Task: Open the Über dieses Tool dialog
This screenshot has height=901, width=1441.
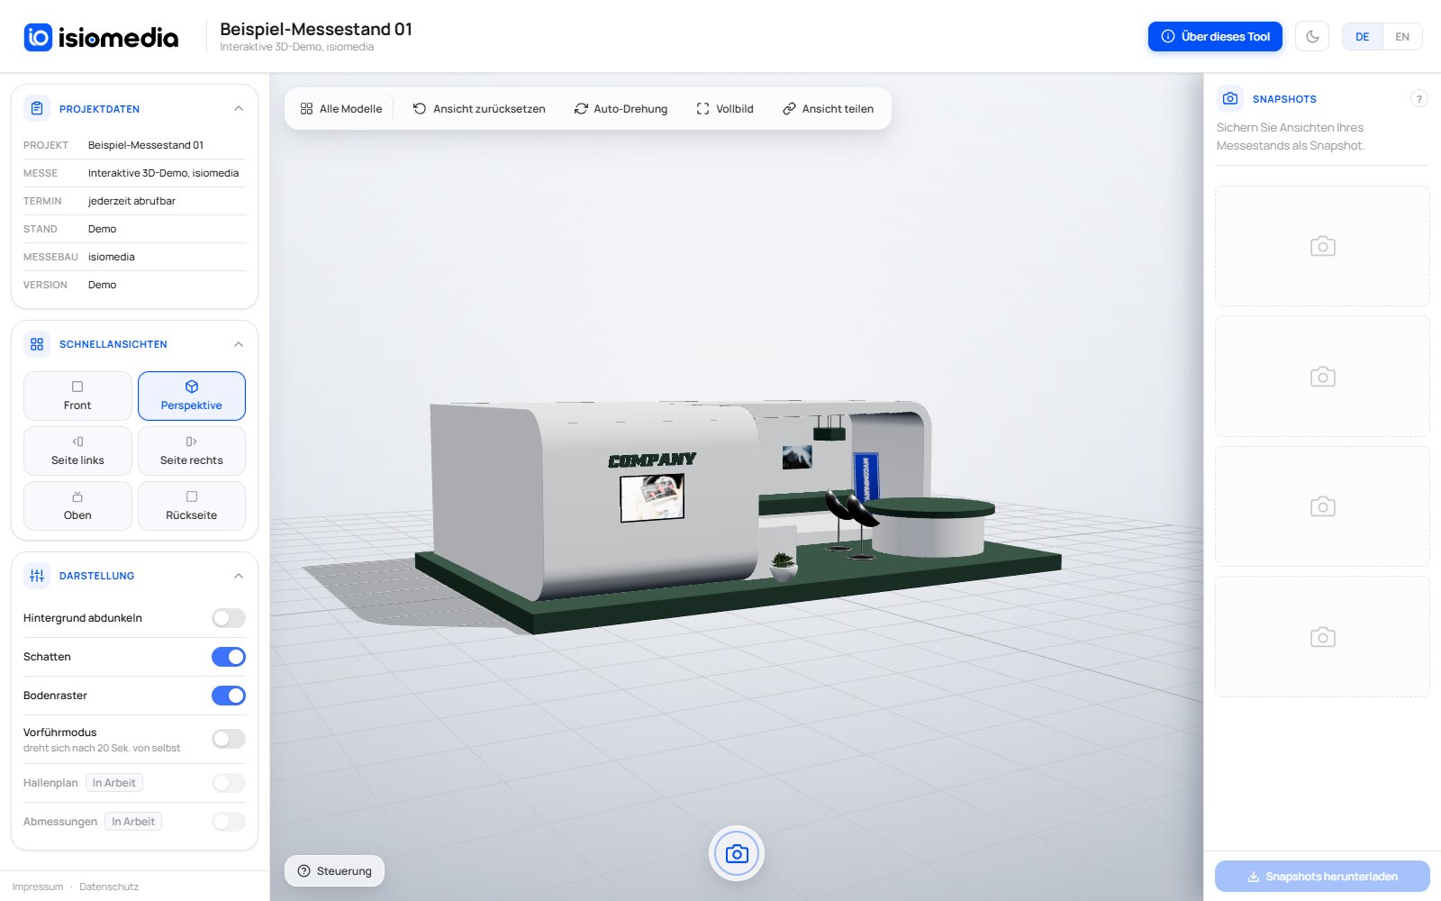Action: click(1215, 37)
